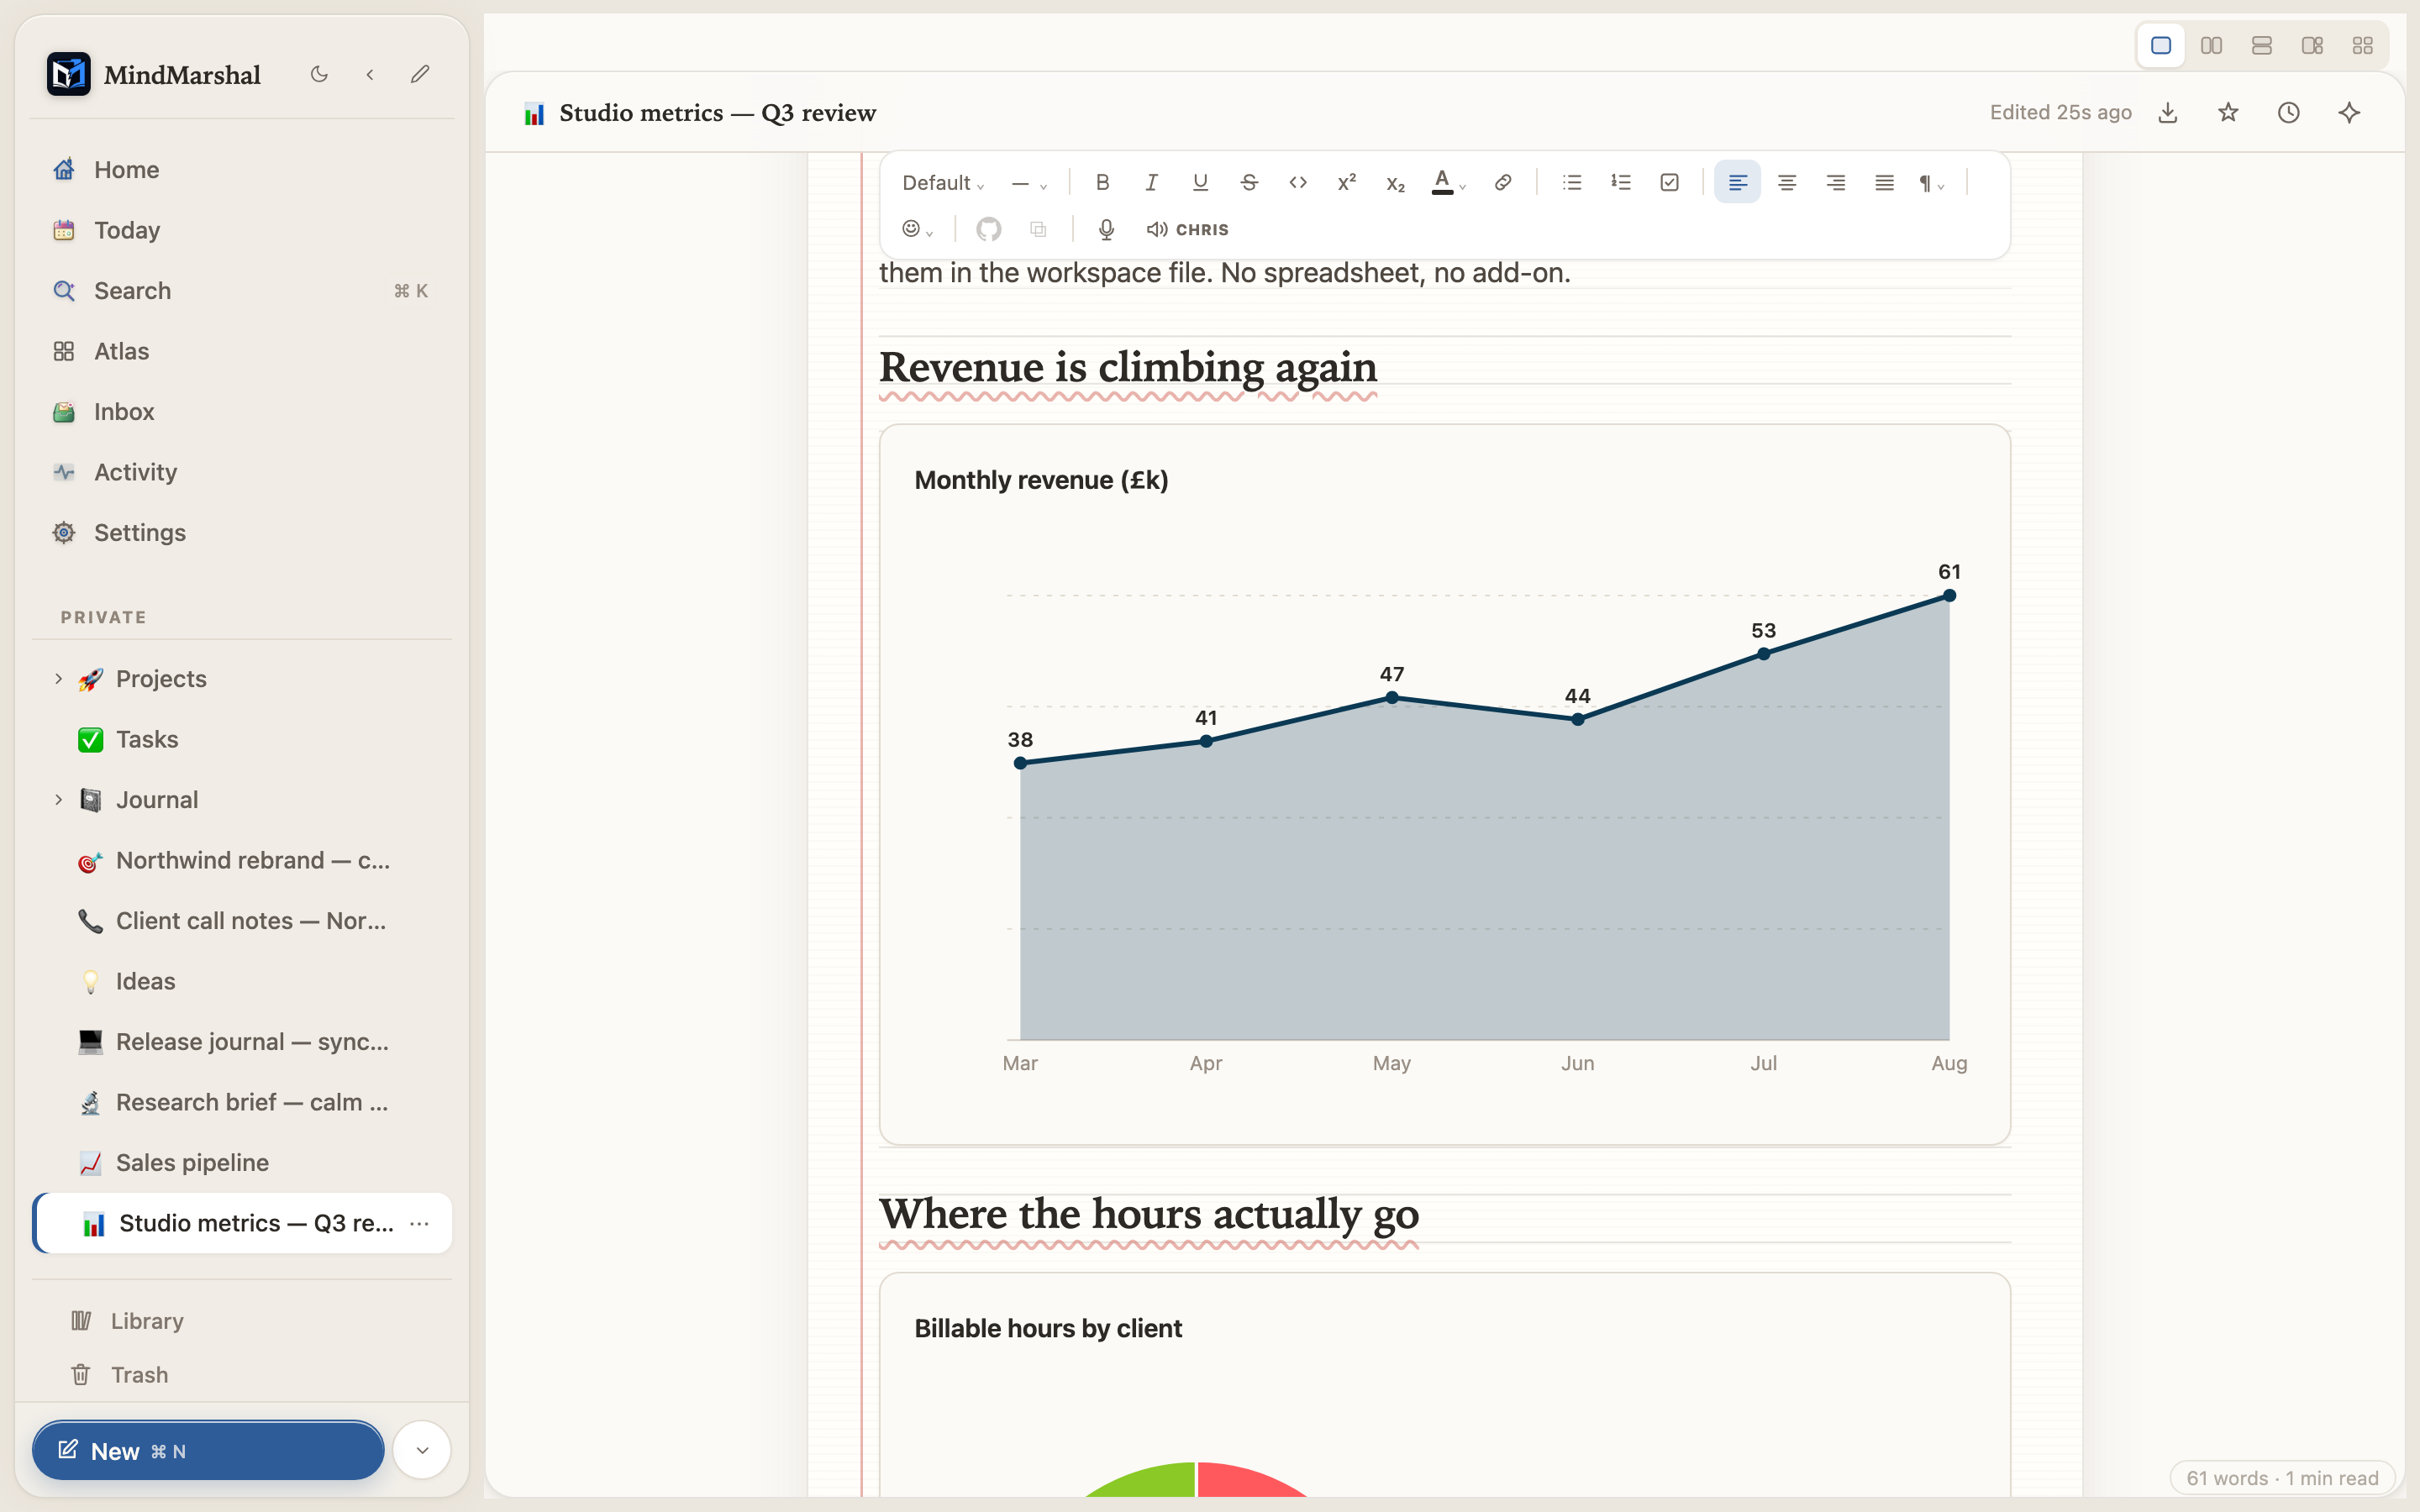Open the Library

[x=242, y=1321]
